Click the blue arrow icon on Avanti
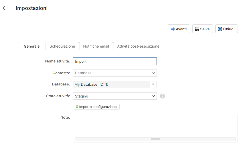This screenshot has height=144, width=242. point(172,29)
